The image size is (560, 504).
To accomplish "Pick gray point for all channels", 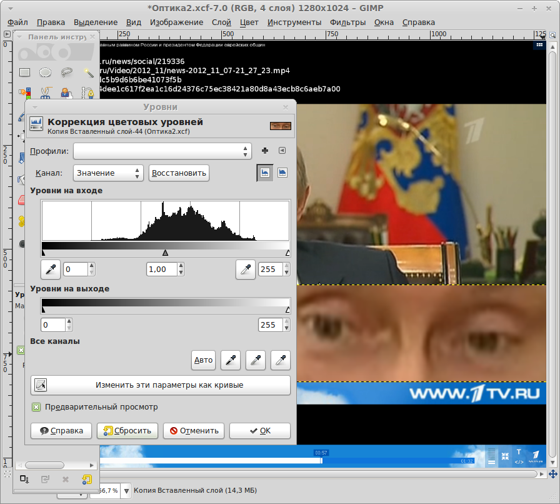I will [x=256, y=360].
